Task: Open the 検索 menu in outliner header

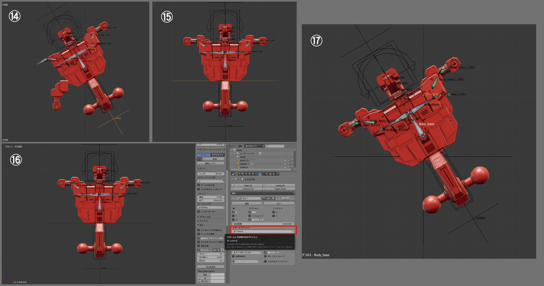Action: 240,146
